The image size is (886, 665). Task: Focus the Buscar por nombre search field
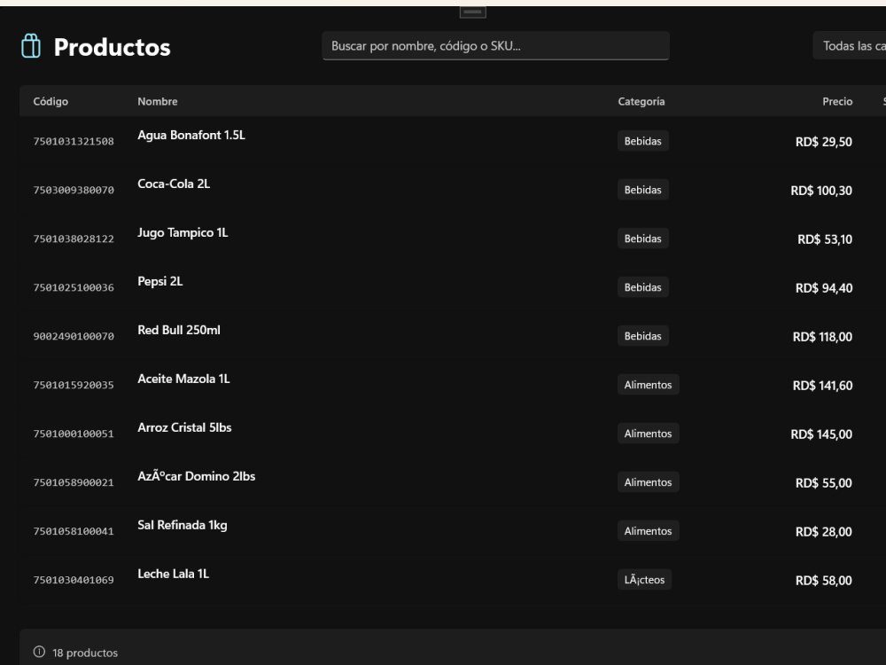495,46
